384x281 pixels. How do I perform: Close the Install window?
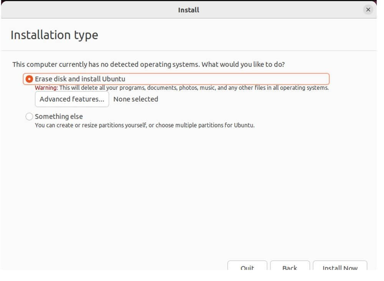click(368, 10)
